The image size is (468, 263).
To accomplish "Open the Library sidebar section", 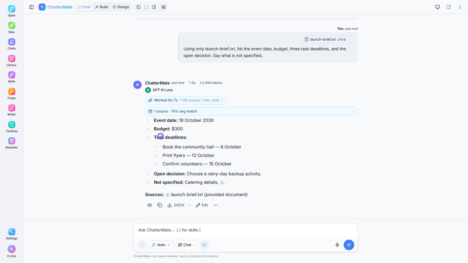I will click(11, 61).
